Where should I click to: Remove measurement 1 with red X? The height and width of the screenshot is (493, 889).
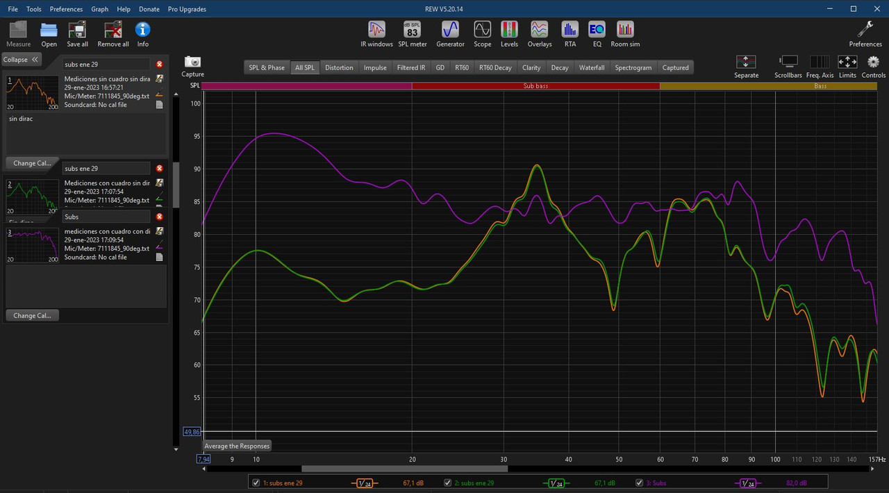pyautogui.click(x=160, y=65)
